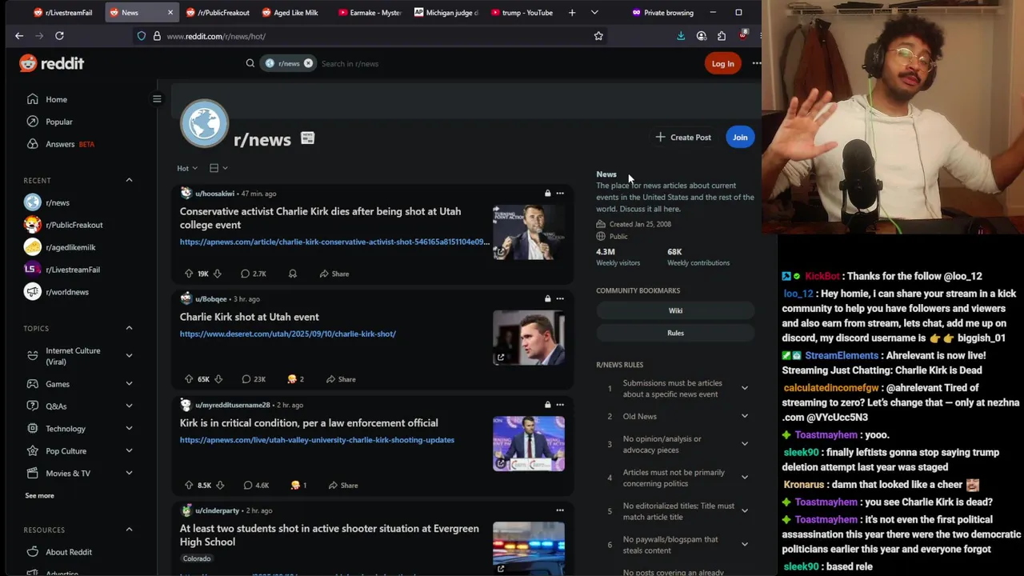The width and height of the screenshot is (1024, 576).
Task: Click the Join button
Action: click(740, 137)
